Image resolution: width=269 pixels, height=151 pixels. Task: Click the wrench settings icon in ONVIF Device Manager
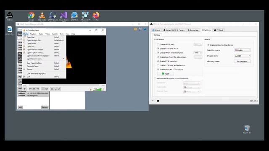click(140, 29)
